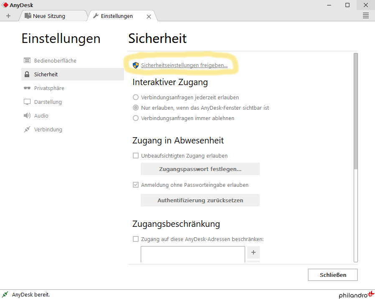The width and height of the screenshot is (375, 299).
Task: Open a new tab with plus icon
Action: pyautogui.click(x=8, y=16)
